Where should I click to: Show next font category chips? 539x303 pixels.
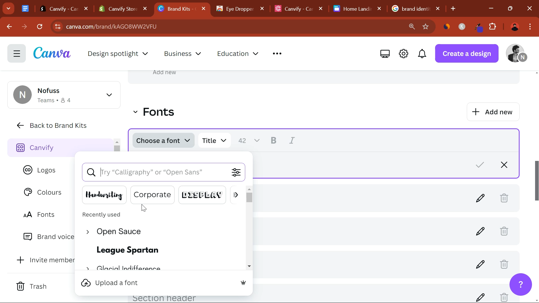pyautogui.click(x=236, y=195)
